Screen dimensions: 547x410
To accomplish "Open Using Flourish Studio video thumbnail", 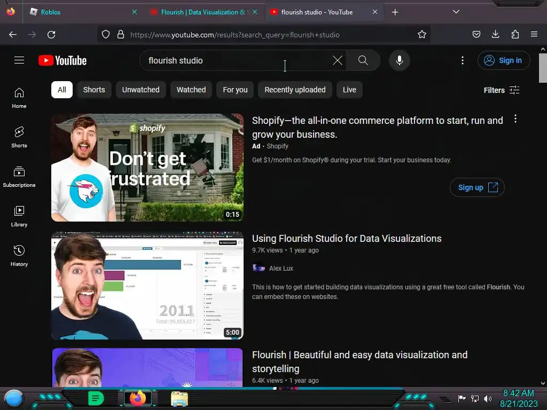I will pyautogui.click(x=147, y=286).
